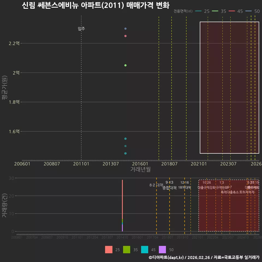Click the '1·3' annotation label
The width and height of the screenshot is (262, 262).
click(x=222, y=183)
